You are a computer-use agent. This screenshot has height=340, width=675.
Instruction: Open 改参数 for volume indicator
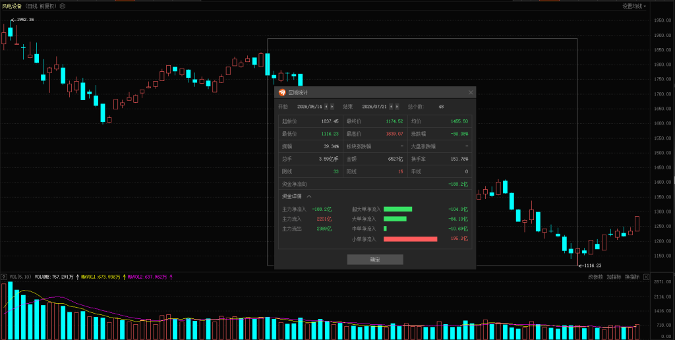595,277
